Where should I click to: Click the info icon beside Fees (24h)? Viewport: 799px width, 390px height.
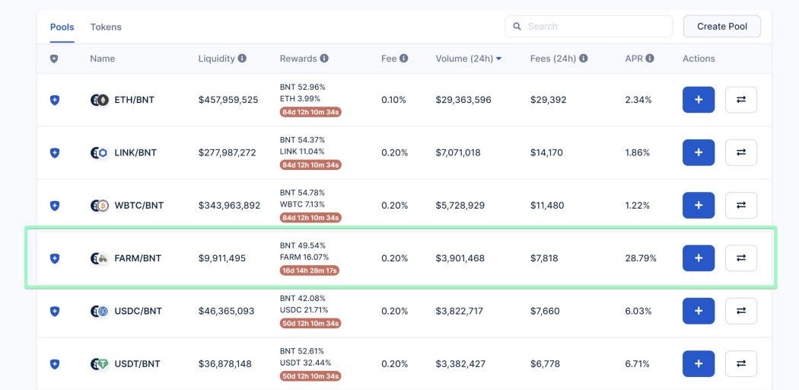(584, 59)
